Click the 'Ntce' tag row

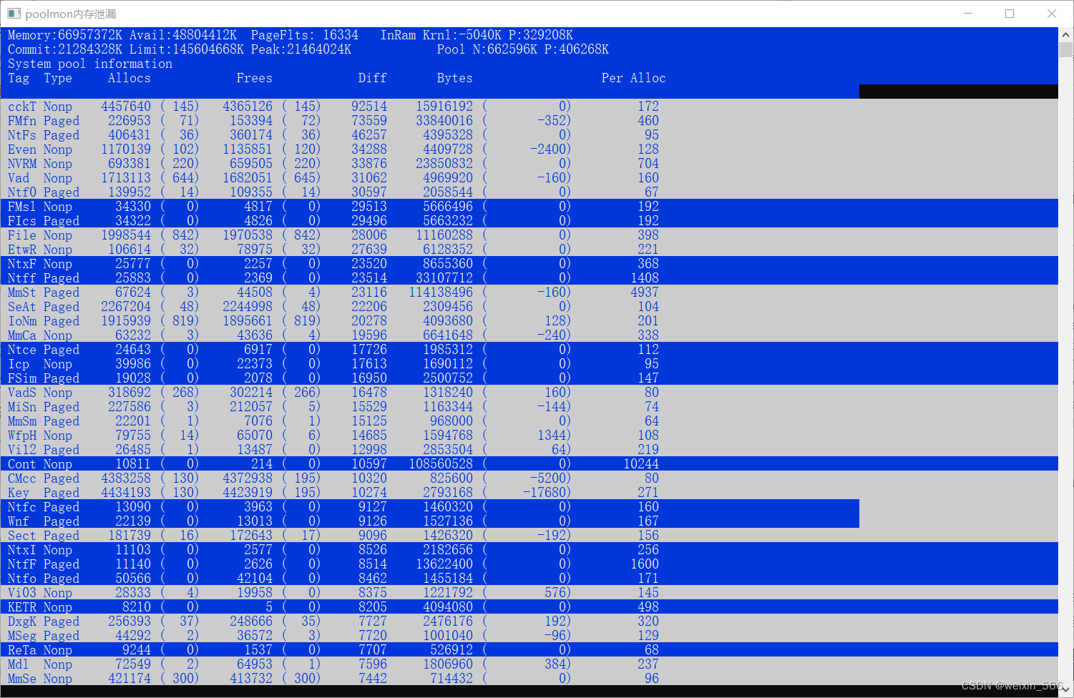529,349
